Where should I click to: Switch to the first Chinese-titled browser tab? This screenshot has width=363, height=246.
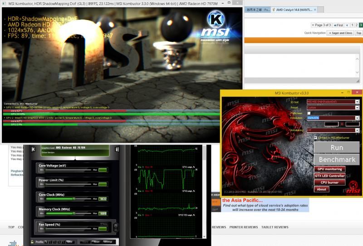coord(258,10)
